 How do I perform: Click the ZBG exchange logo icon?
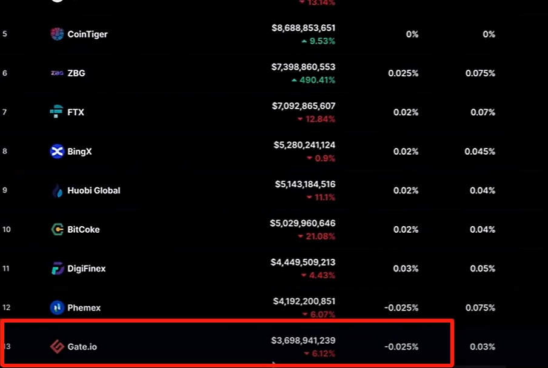(x=57, y=73)
